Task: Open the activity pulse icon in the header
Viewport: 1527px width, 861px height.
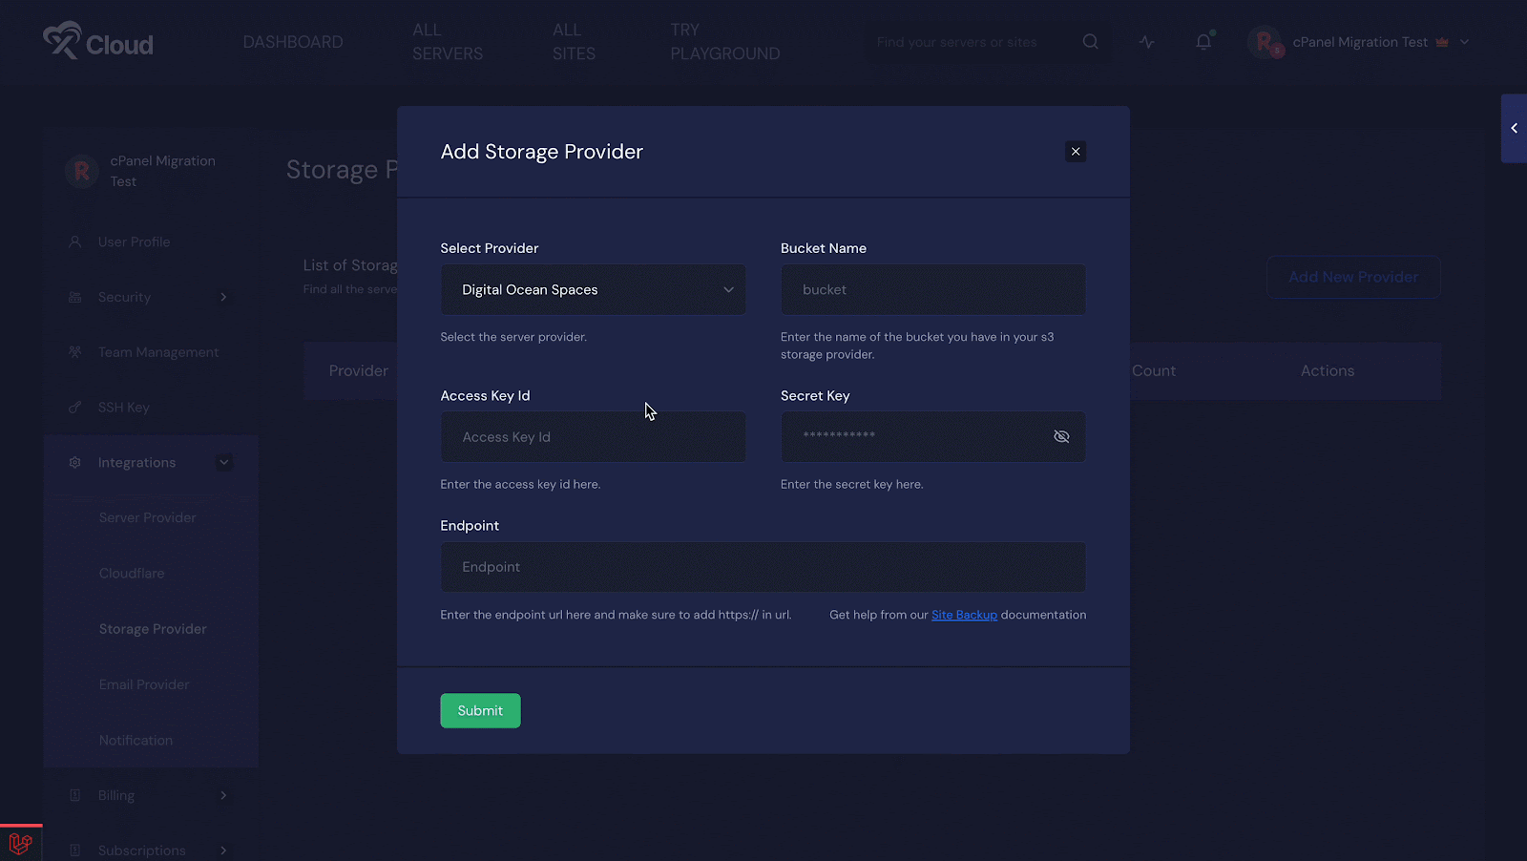Action: point(1146,42)
